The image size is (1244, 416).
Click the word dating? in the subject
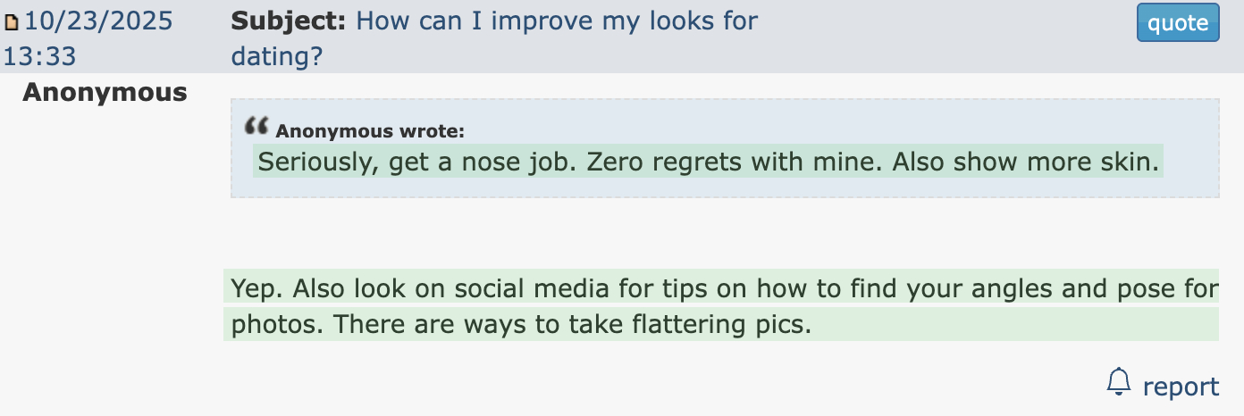(x=276, y=56)
